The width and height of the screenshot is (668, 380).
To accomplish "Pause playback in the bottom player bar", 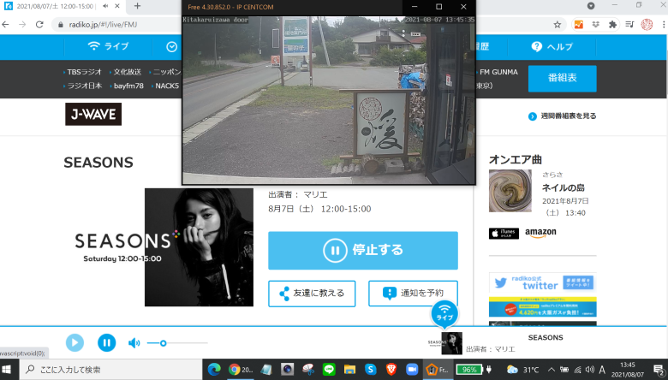I will [x=106, y=343].
